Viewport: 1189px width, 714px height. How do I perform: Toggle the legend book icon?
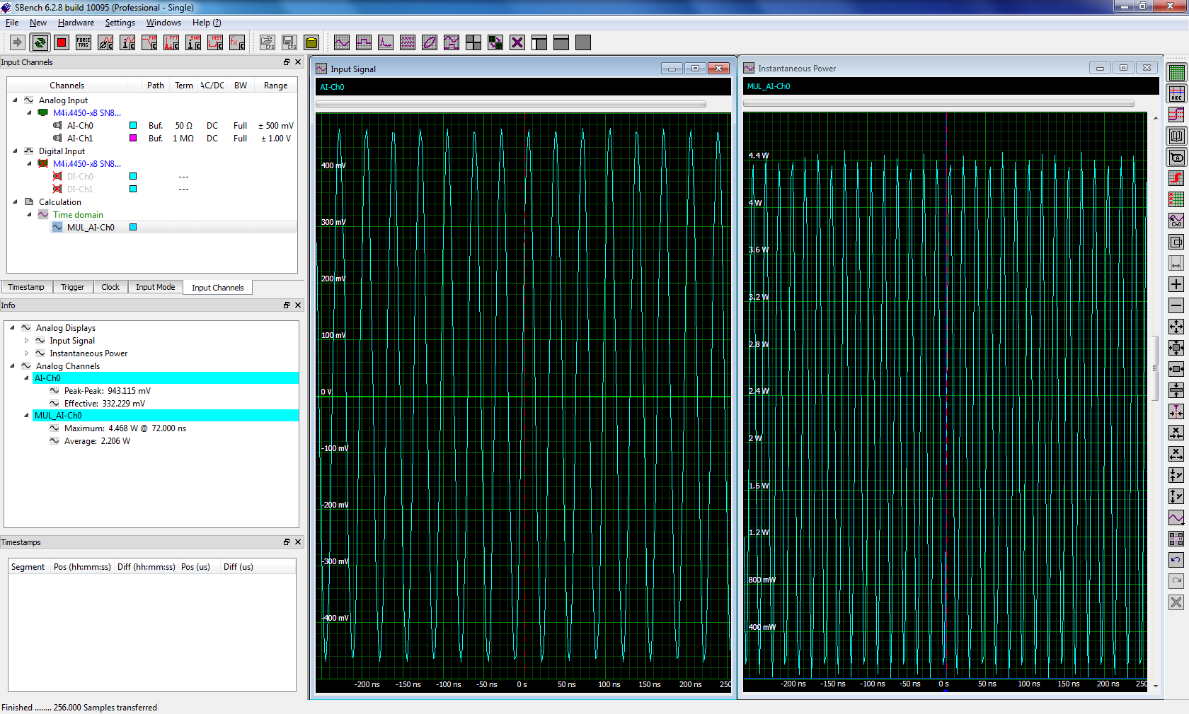tap(1176, 136)
